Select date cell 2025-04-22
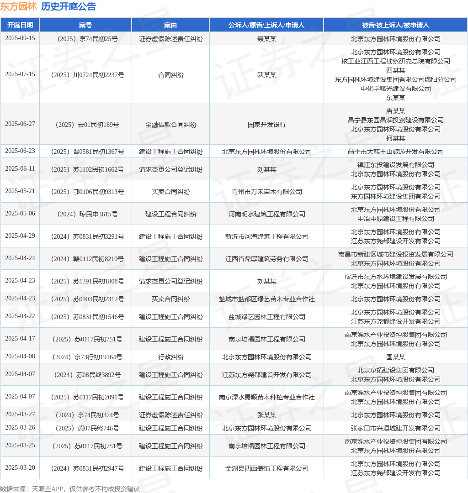The width and height of the screenshot is (468, 493). tap(20, 316)
